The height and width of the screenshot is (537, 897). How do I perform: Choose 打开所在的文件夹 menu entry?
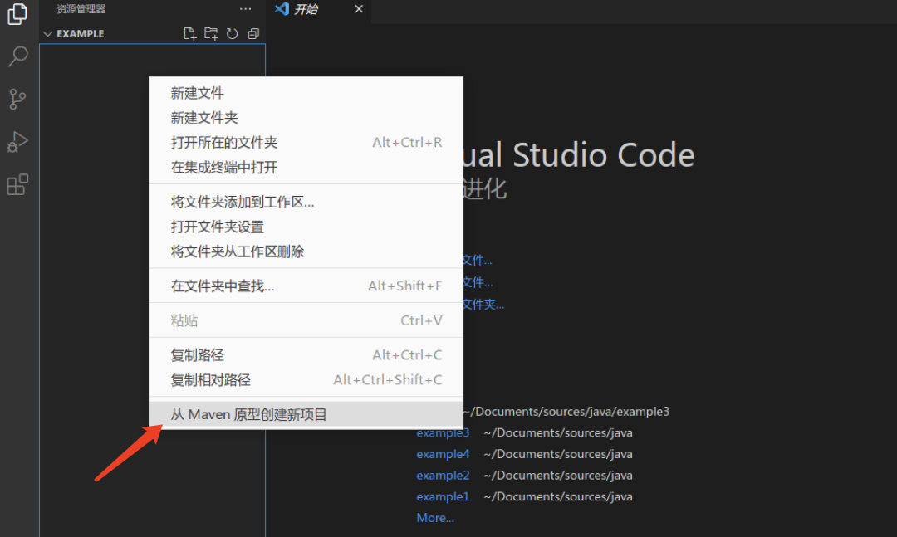[306, 143]
